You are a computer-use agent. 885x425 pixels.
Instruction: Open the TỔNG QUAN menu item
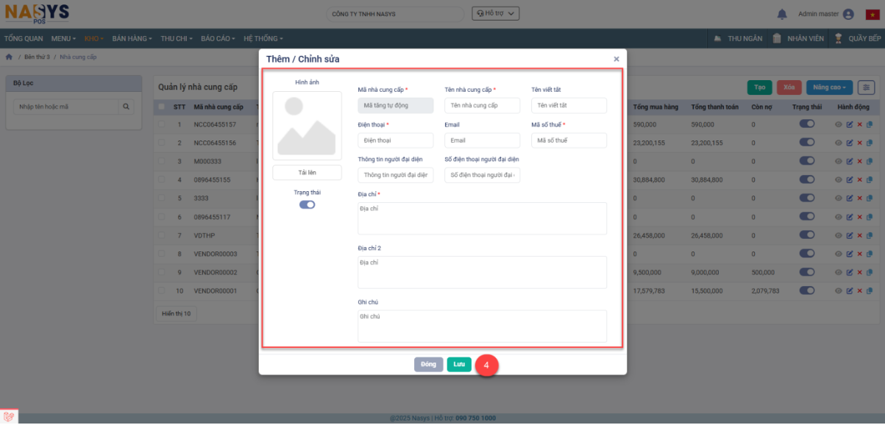coord(24,38)
